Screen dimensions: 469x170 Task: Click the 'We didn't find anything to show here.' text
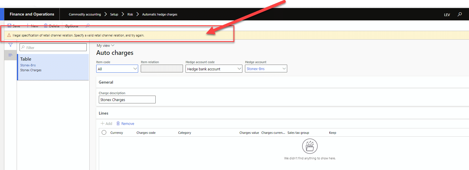point(310,158)
